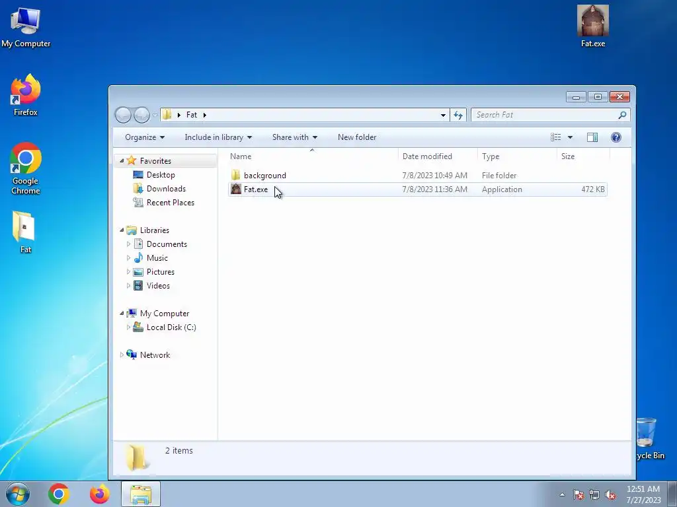
Task: Click the Action Center flag icon
Action: pyautogui.click(x=578, y=494)
